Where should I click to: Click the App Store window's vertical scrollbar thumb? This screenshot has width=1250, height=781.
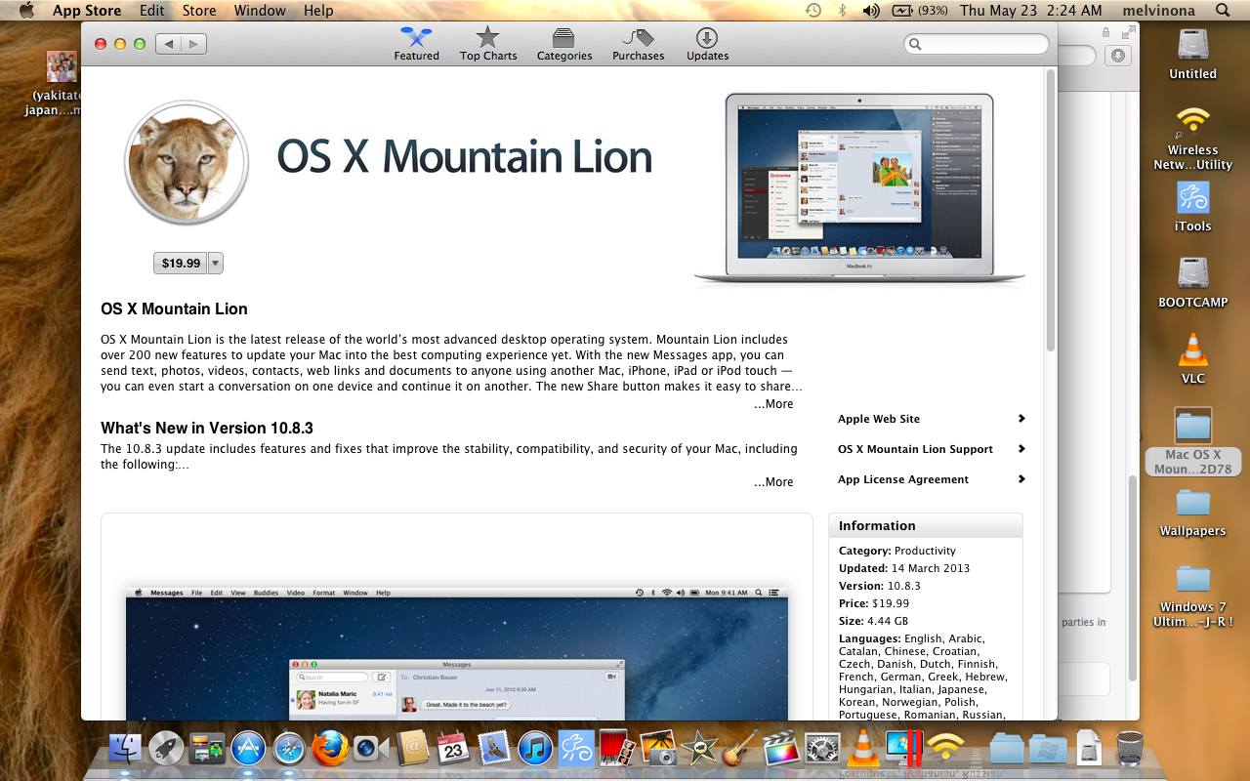[1051, 210]
